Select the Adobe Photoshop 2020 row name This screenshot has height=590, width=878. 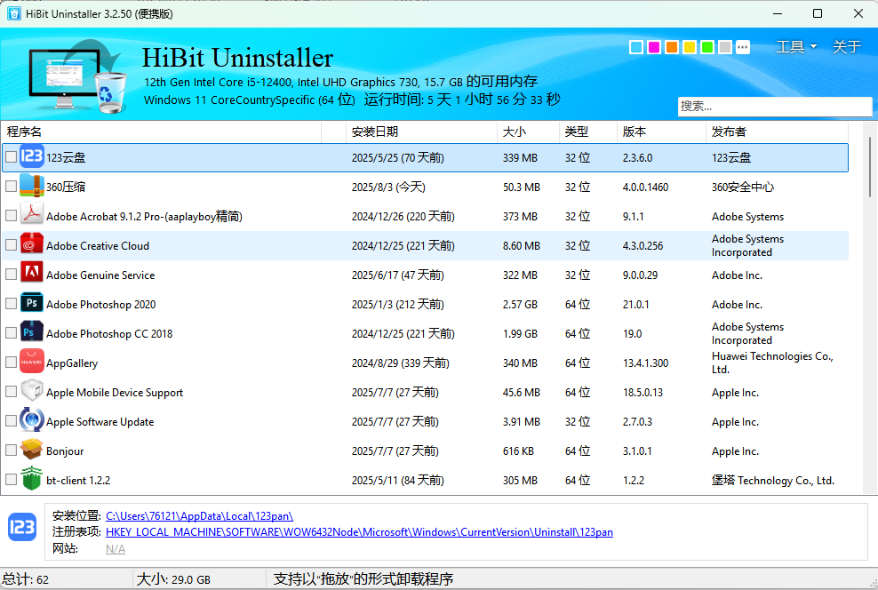100,305
